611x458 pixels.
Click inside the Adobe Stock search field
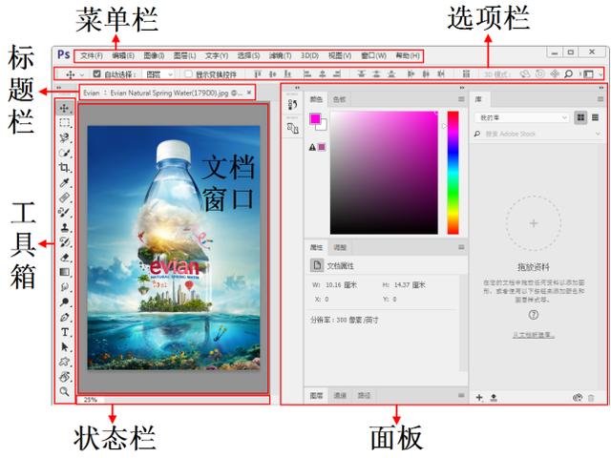point(537,134)
